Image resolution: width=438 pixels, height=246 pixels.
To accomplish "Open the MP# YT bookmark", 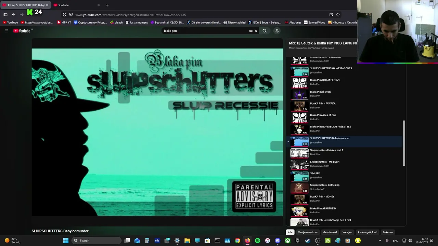I will pyautogui.click(x=64, y=23).
